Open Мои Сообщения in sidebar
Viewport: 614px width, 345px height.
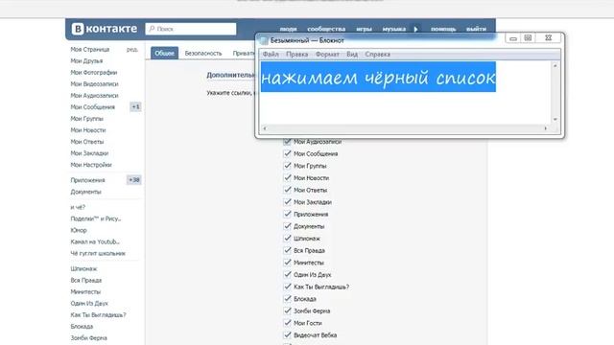click(x=92, y=107)
